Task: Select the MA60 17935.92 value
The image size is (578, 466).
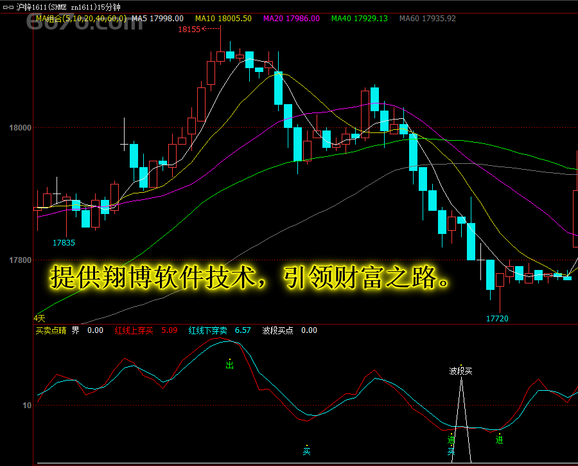Action: pyautogui.click(x=428, y=18)
